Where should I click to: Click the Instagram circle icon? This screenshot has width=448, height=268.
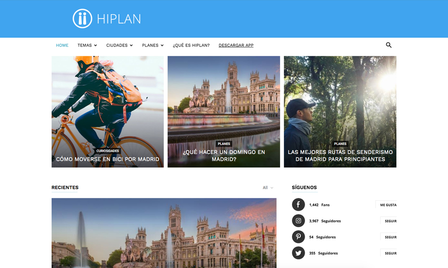coord(298,221)
